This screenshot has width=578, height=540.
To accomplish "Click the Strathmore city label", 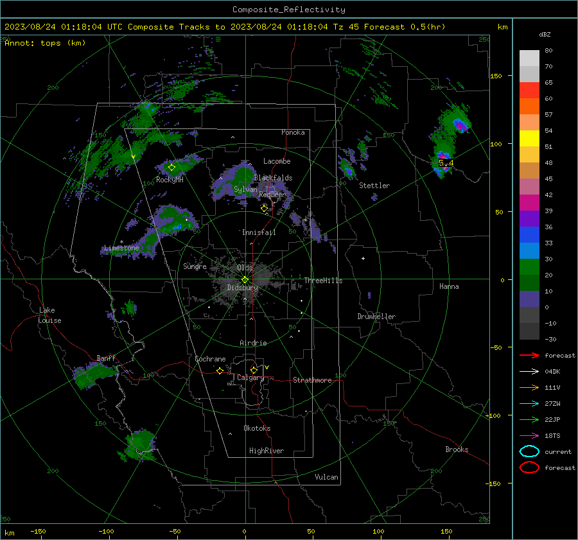I will coord(312,380).
